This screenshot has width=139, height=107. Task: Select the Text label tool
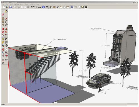pyautogui.click(x=6, y=42)
